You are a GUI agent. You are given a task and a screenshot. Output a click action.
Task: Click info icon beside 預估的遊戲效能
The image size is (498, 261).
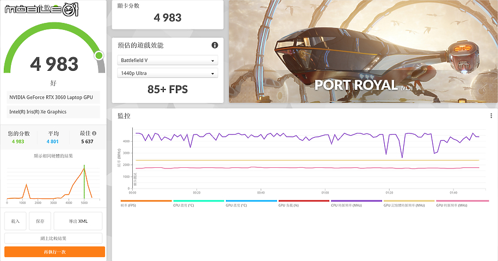214,45
